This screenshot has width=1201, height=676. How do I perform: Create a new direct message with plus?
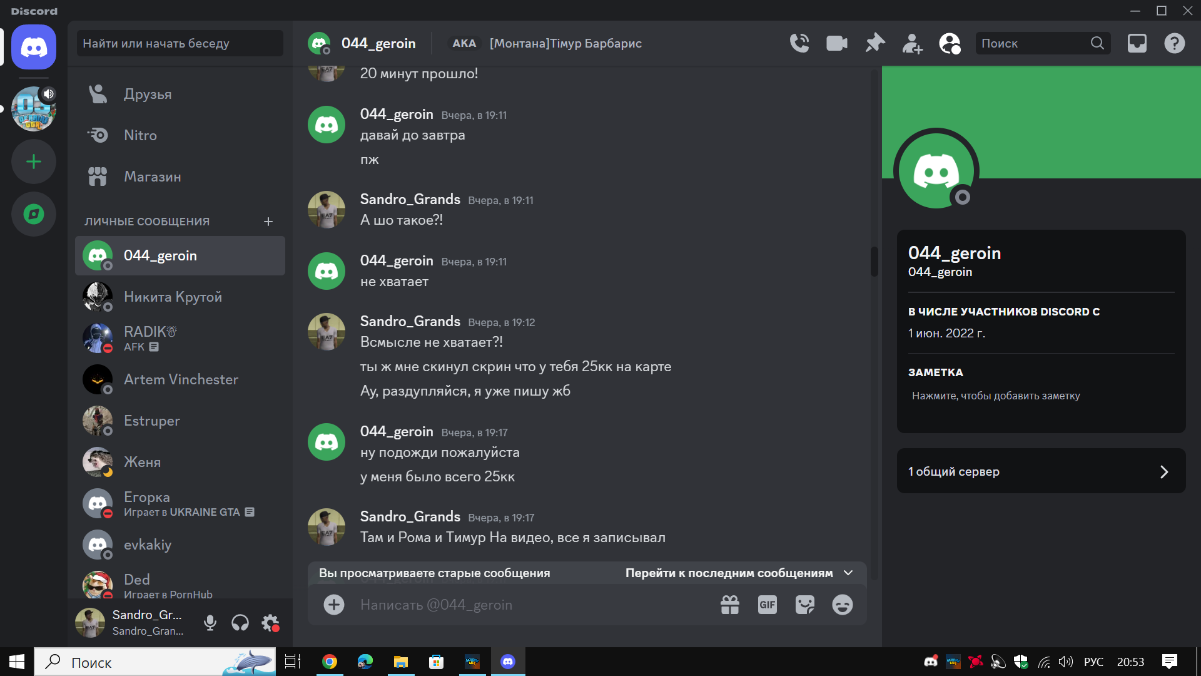[268, 222]
